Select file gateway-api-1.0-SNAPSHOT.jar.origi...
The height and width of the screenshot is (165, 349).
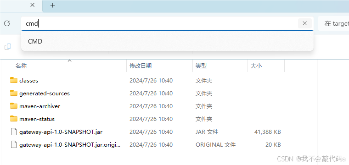[70, 145]
